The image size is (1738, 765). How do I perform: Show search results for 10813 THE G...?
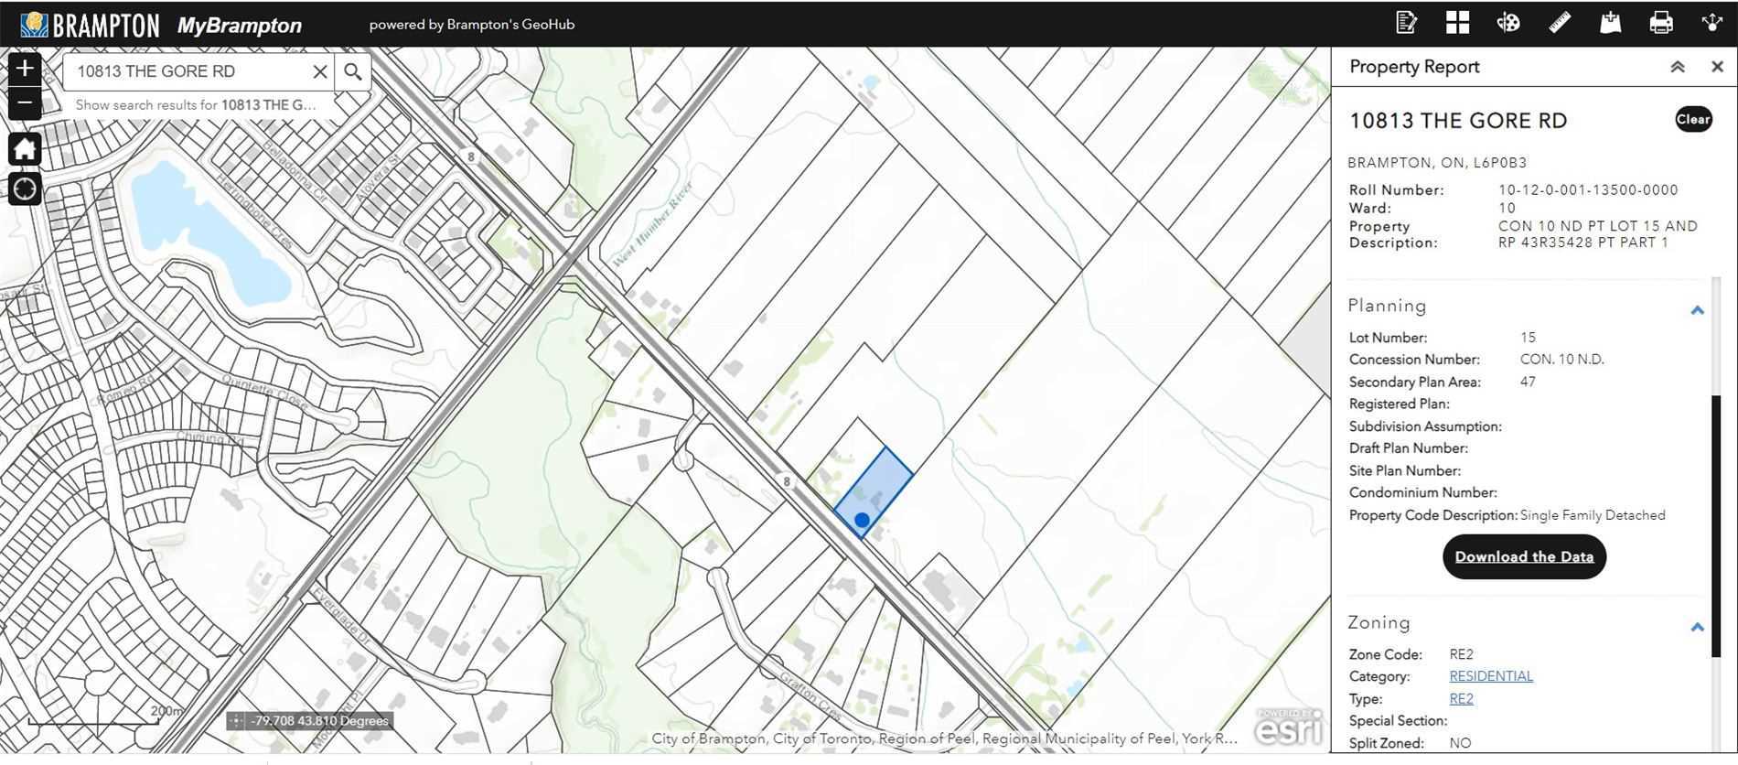196,105
